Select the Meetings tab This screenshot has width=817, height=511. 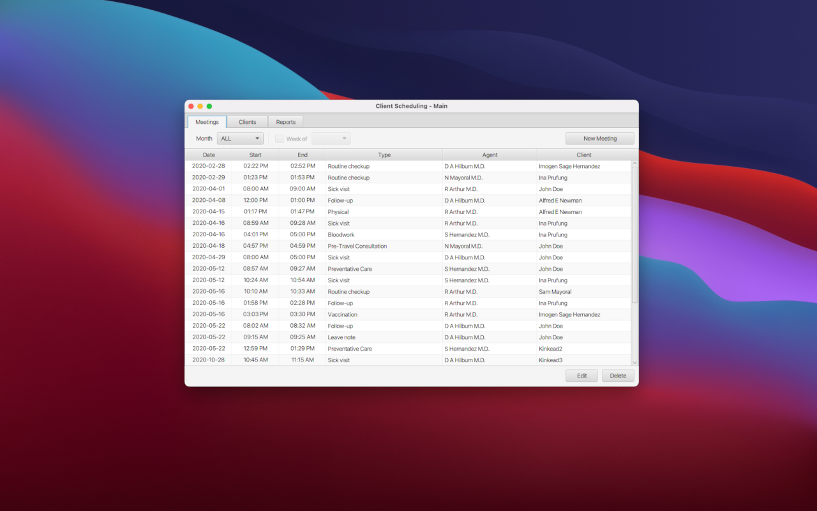point(206,121)
